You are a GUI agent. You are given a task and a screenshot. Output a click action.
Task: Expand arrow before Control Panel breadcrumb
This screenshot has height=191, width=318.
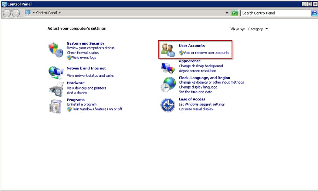coord(34,13)
